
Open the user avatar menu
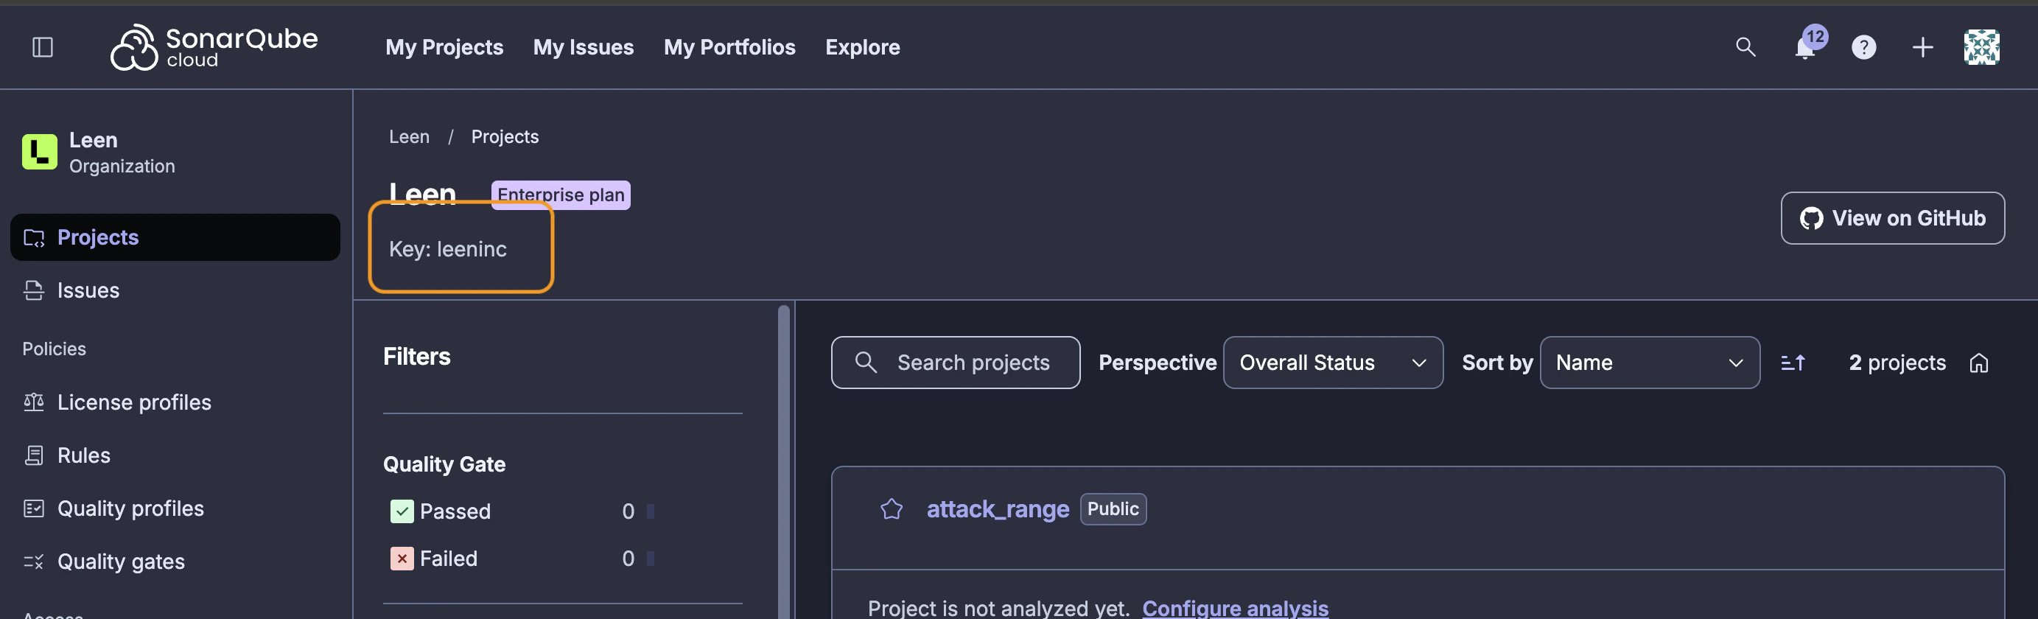pos(1981,47)
